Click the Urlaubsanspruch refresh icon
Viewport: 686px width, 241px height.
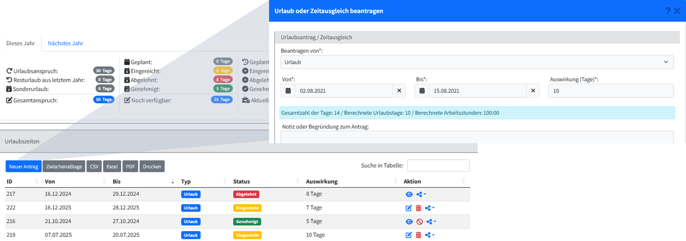pyautogui.click(x=9, y=71)
